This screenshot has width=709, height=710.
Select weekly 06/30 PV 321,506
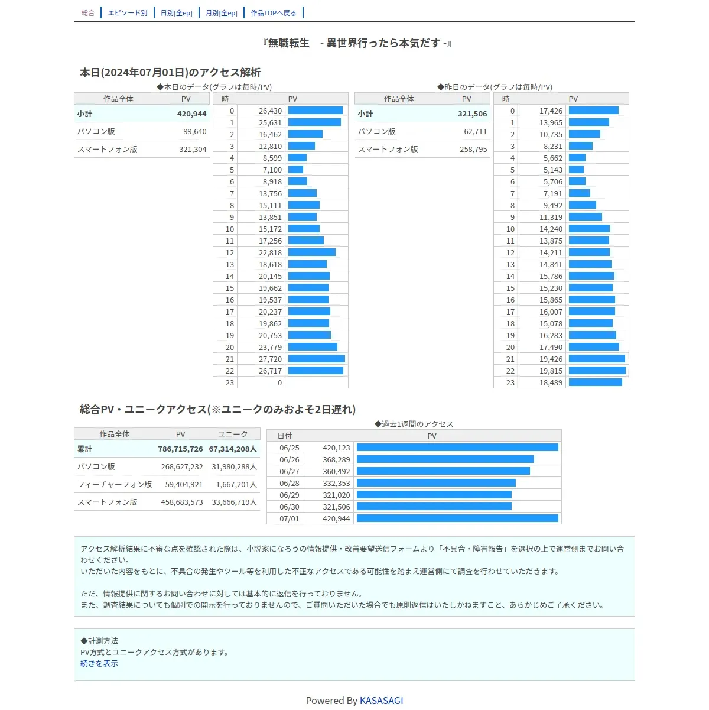[x=336, y=507]
